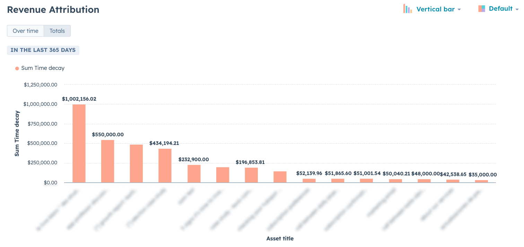The image size is (524, 247).
Task: Click the $232,900.00 bar in chart
Action: 194,174
